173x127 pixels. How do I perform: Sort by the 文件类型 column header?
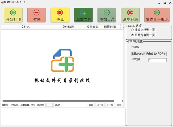pos(93,27)
